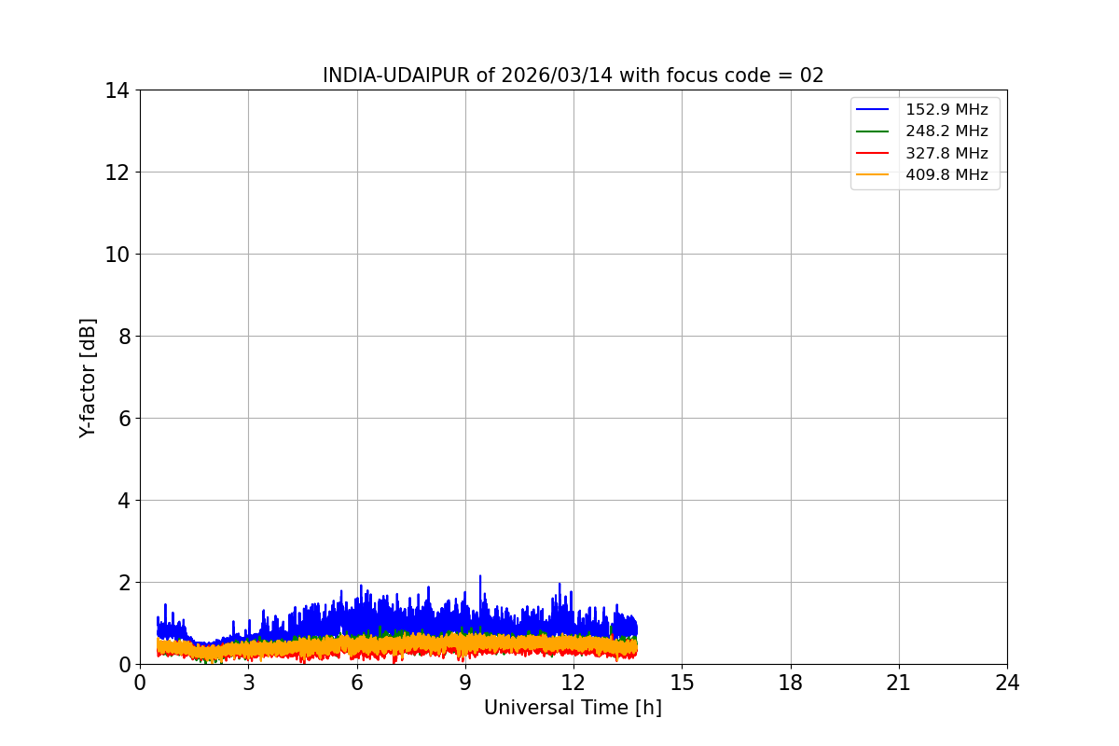Click the x-axis tick label 18

(x=791, y=683)
